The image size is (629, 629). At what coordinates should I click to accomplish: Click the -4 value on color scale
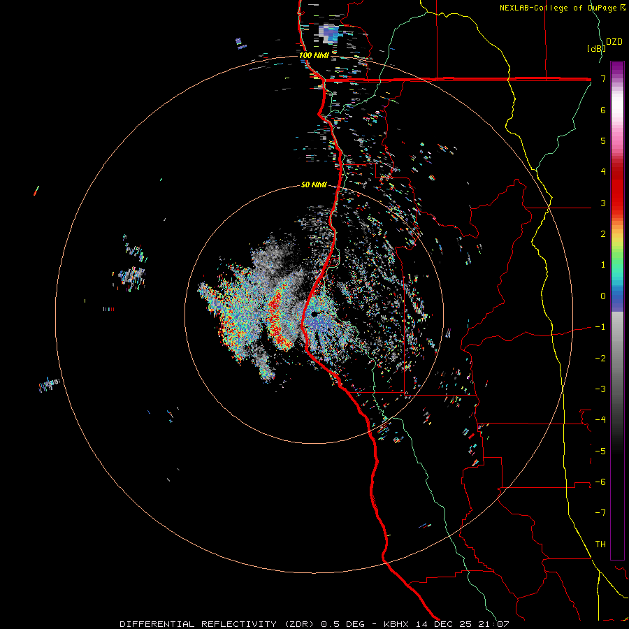pyautogui.click(x=600, y=420)
